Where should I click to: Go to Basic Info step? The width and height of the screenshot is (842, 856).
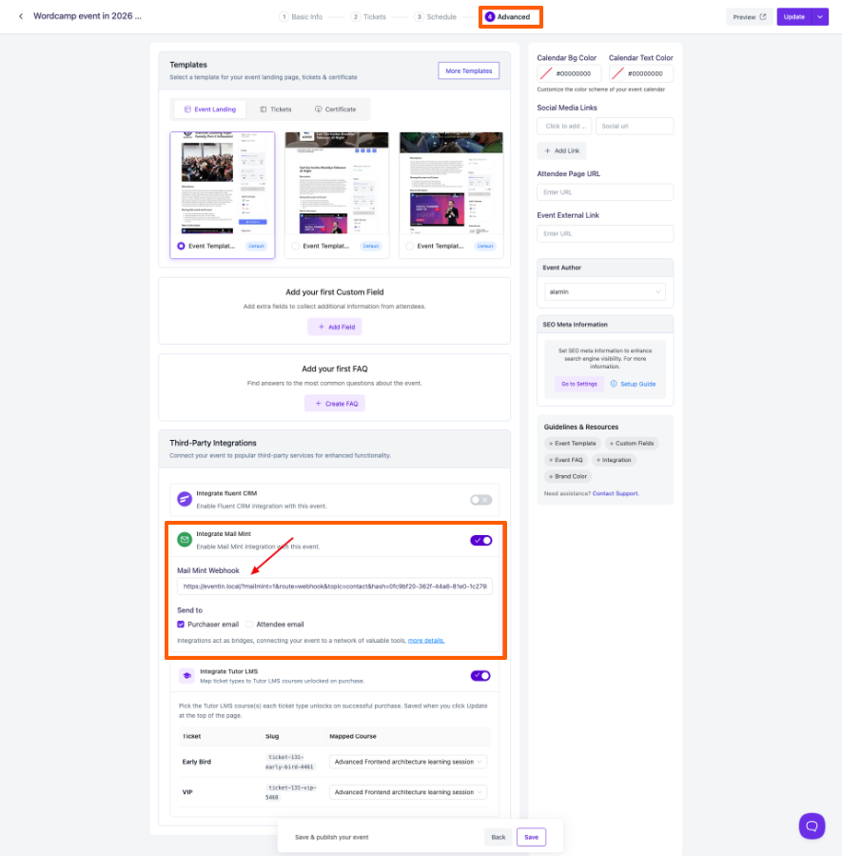[x=301, y=17]
